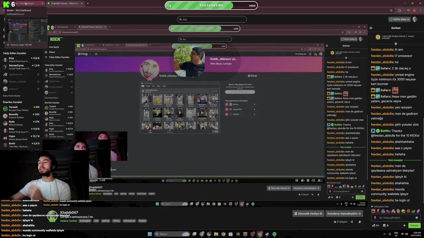This screenshot has height=238, width=424.
Task: Expand the gift leaderboard arrow under Sohbet
Action: [396, 44]
